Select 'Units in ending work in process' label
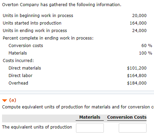 click(x=35, y=31)
